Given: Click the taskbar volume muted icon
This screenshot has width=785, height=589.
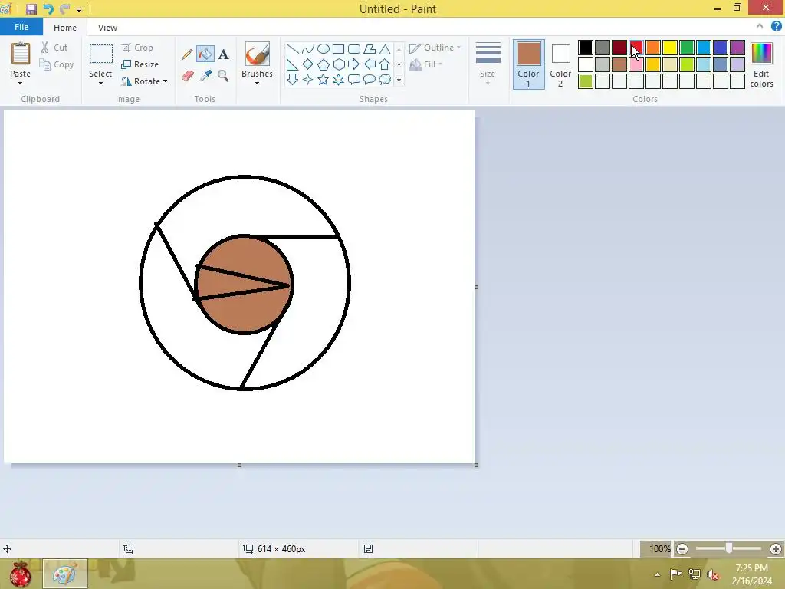Looking at the screenshot, I should [713, 574].
